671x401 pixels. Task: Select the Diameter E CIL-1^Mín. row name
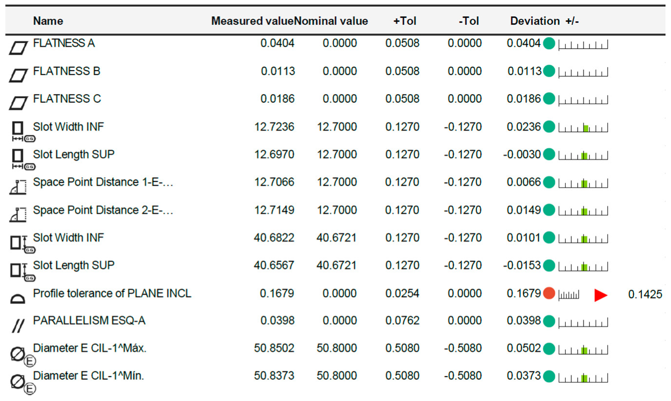click(x=88, y=375)
